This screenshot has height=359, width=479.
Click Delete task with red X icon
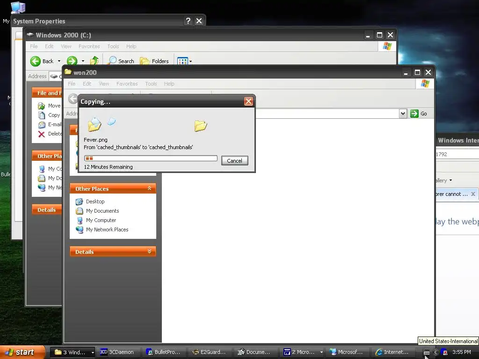(50, 134)
